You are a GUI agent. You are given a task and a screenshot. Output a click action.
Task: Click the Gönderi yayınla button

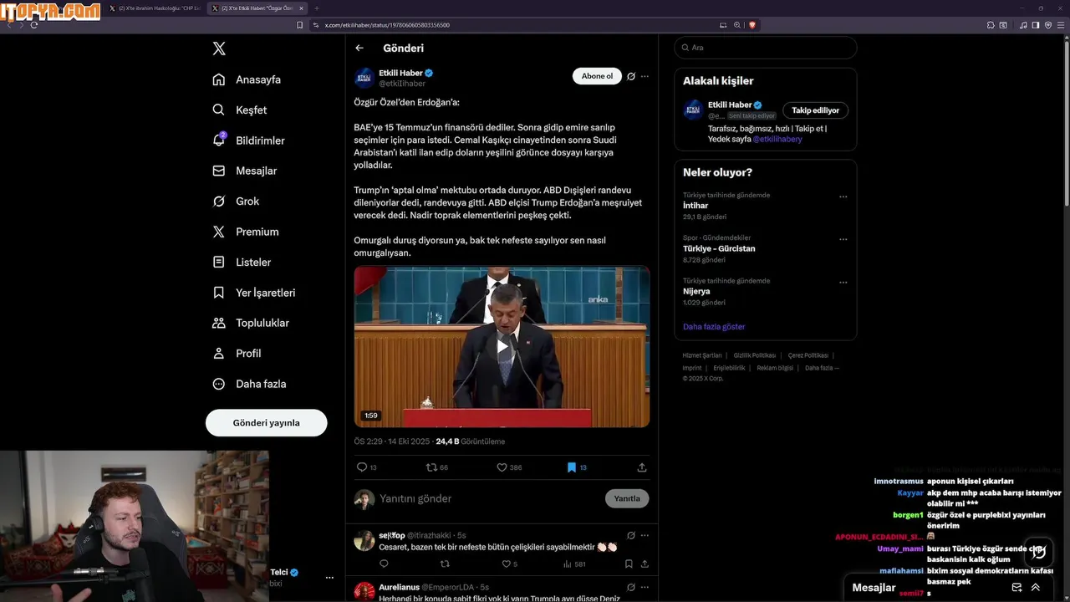(266, 422)
